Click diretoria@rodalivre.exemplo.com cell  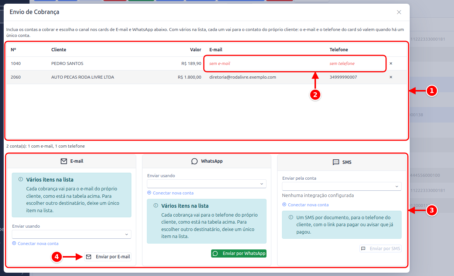pos(243,77)
